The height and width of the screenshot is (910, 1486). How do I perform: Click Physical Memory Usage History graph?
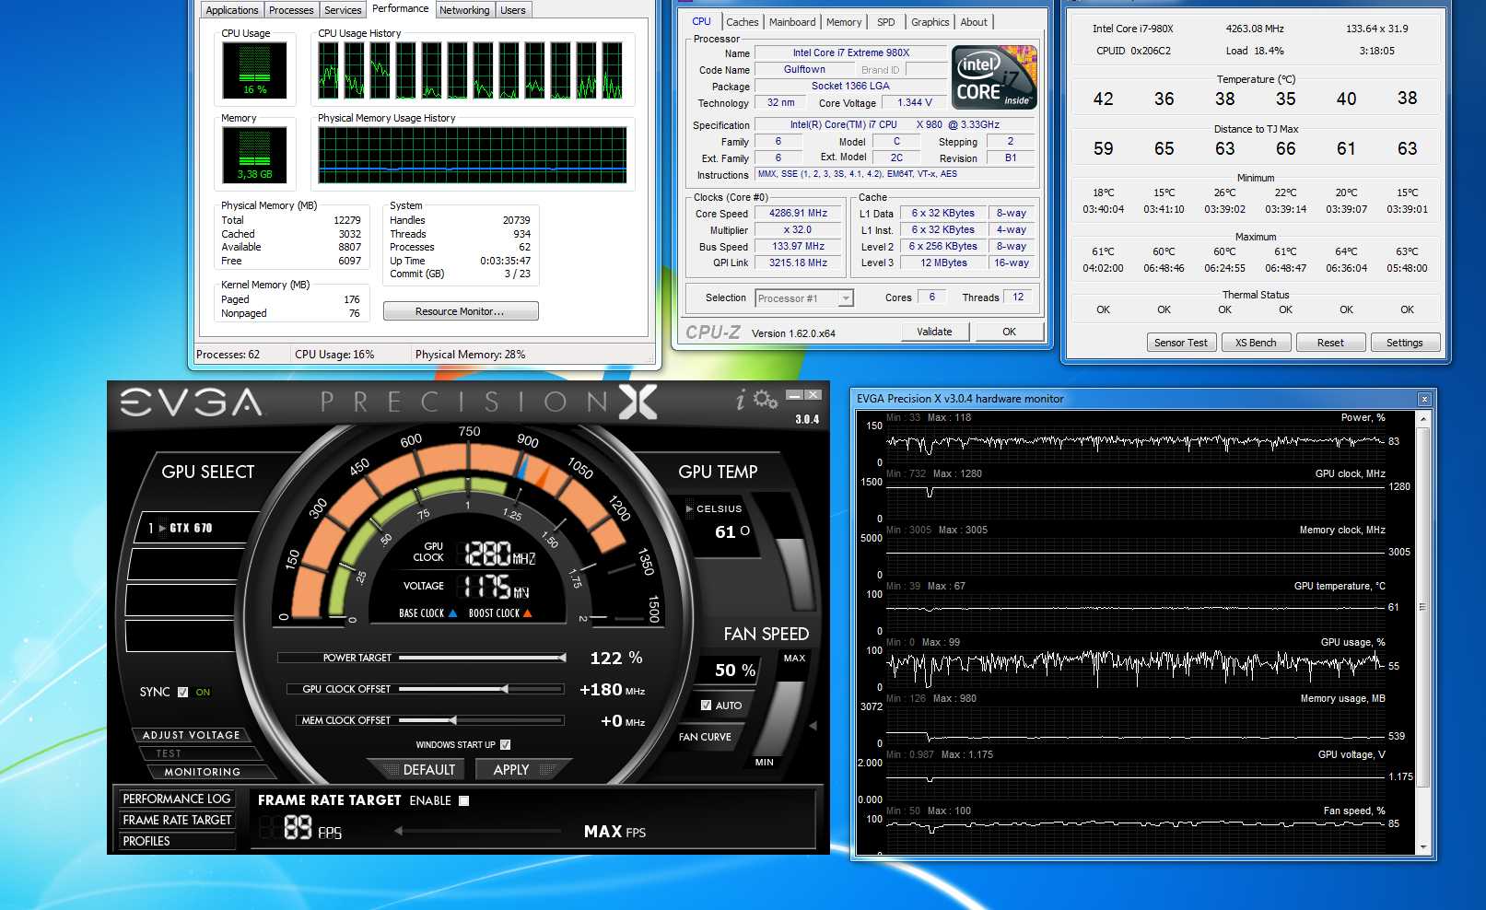coord(473,155)
